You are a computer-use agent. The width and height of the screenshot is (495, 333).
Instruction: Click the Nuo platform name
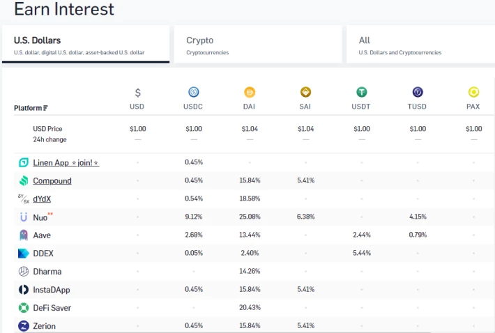pyautogui.click(x=40, y=217)
